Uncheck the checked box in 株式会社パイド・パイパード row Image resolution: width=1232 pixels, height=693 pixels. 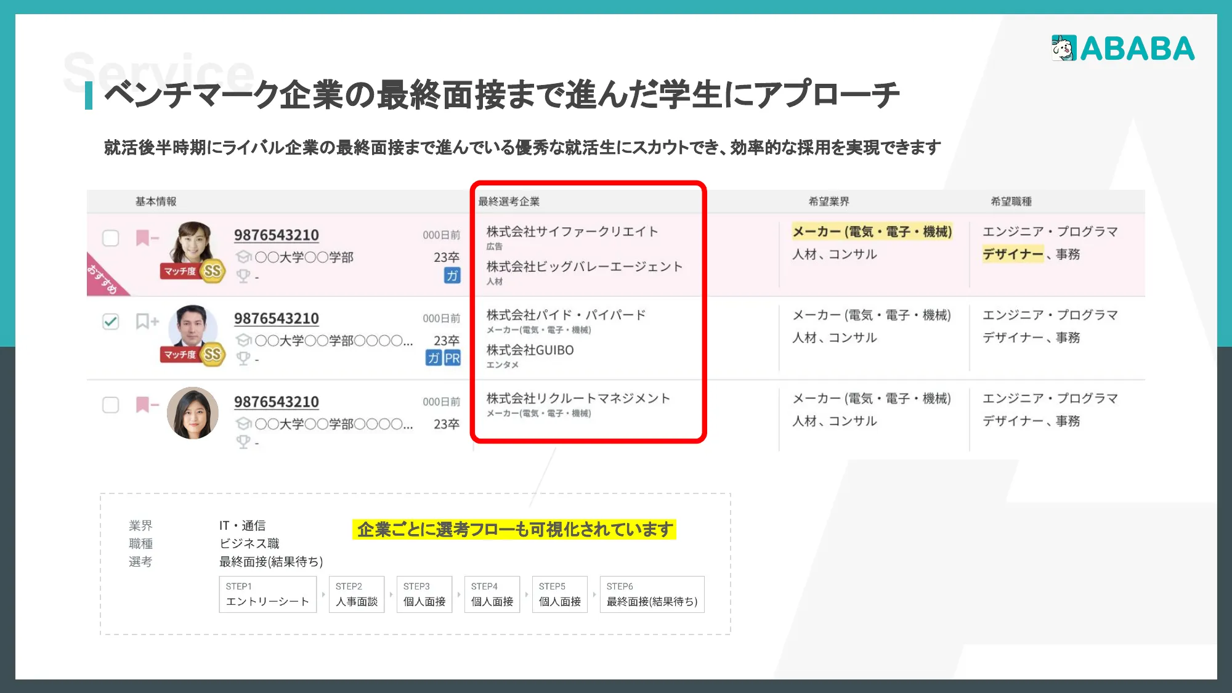pyautogui.click(x=110, y=322)
